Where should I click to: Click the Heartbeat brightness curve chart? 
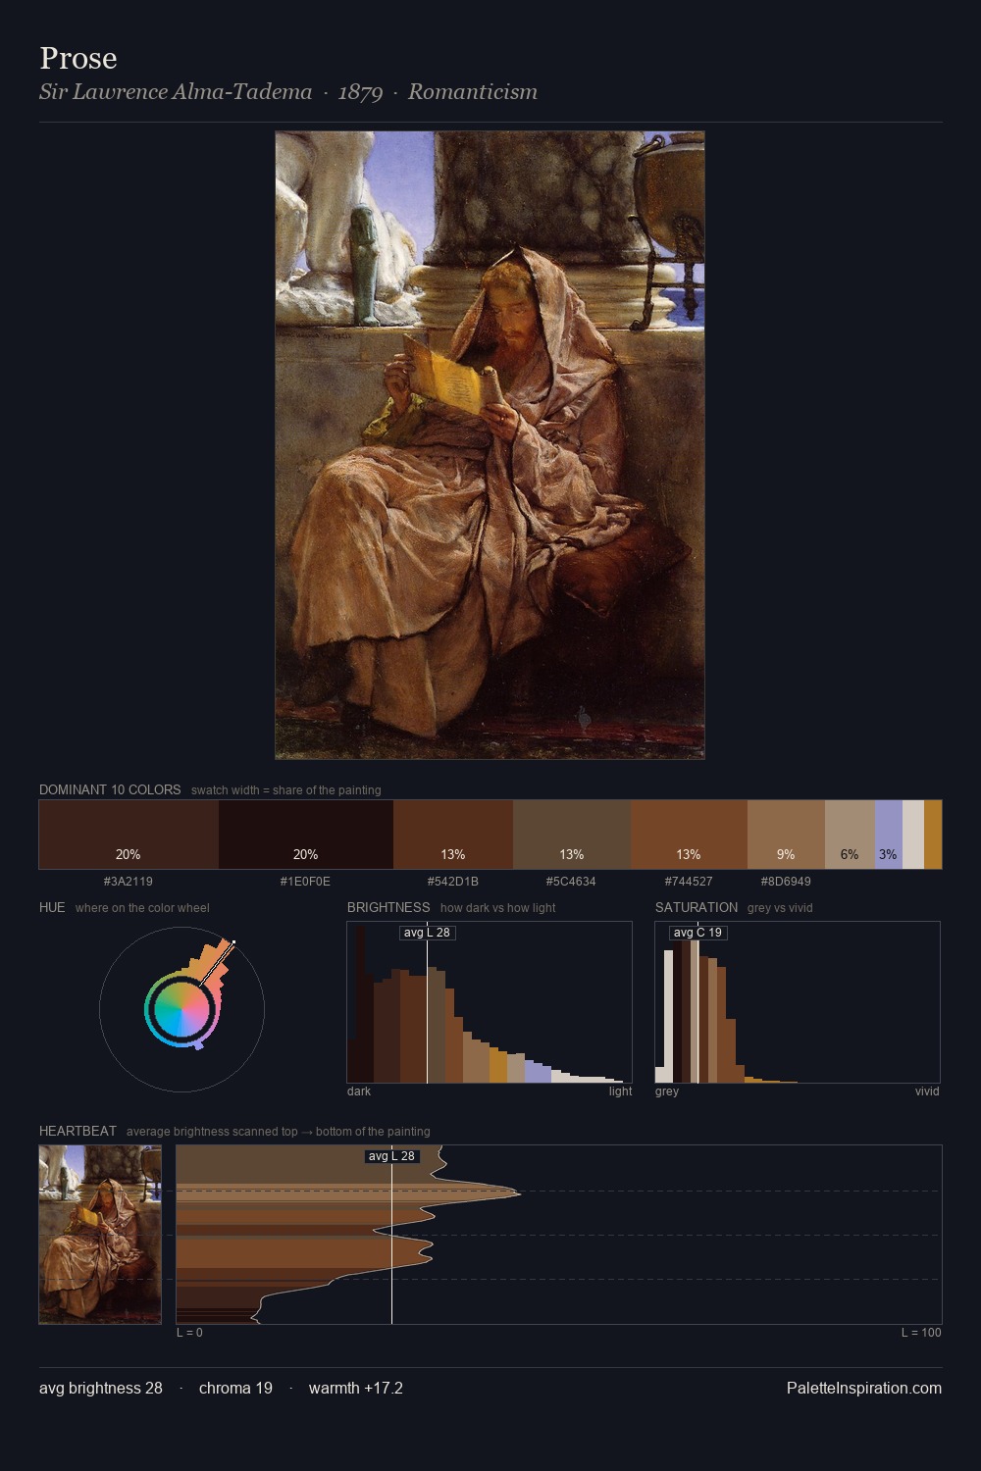point(559,1235)
